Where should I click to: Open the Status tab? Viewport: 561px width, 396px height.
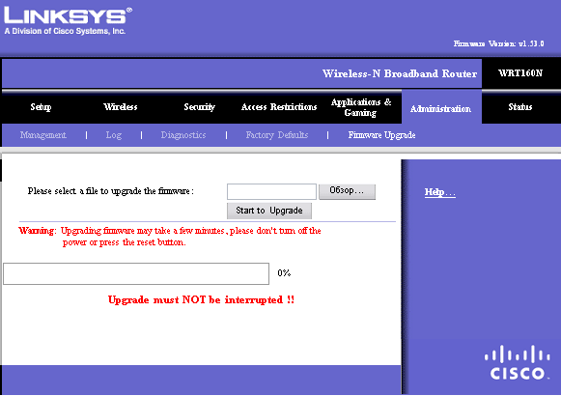(520, 106)
